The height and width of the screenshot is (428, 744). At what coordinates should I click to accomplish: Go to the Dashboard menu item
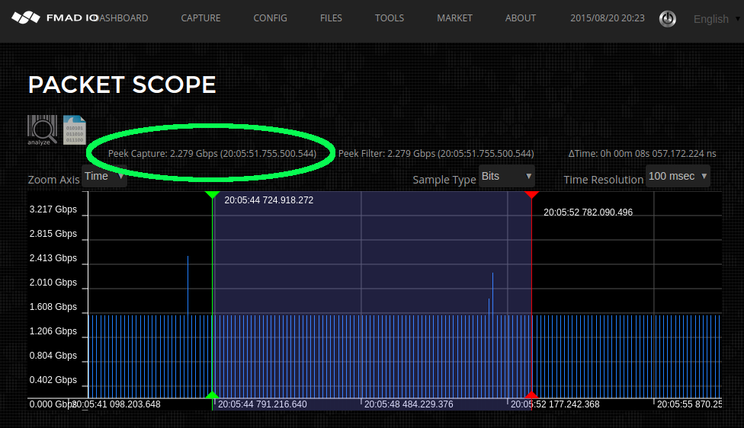click(x=124, y=18)
